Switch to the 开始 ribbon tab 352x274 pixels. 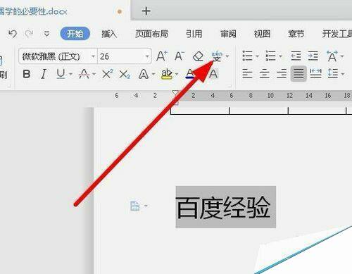[x=75, y=34]
